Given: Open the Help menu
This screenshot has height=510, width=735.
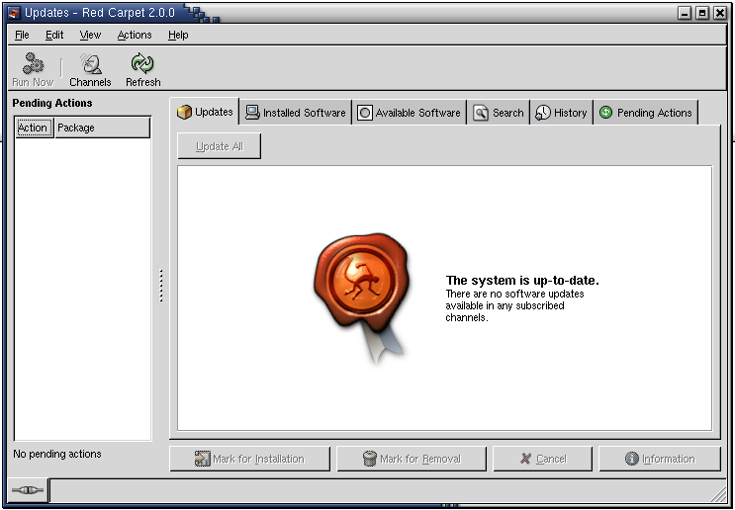Looking at the screenshot, I should tap(178, 36).
